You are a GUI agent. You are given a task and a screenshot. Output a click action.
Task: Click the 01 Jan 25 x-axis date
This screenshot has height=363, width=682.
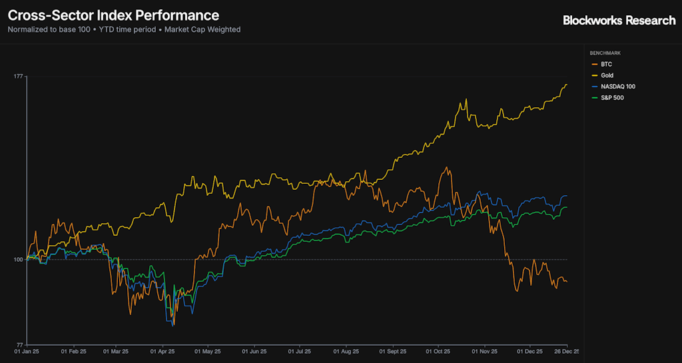[28, 351]
